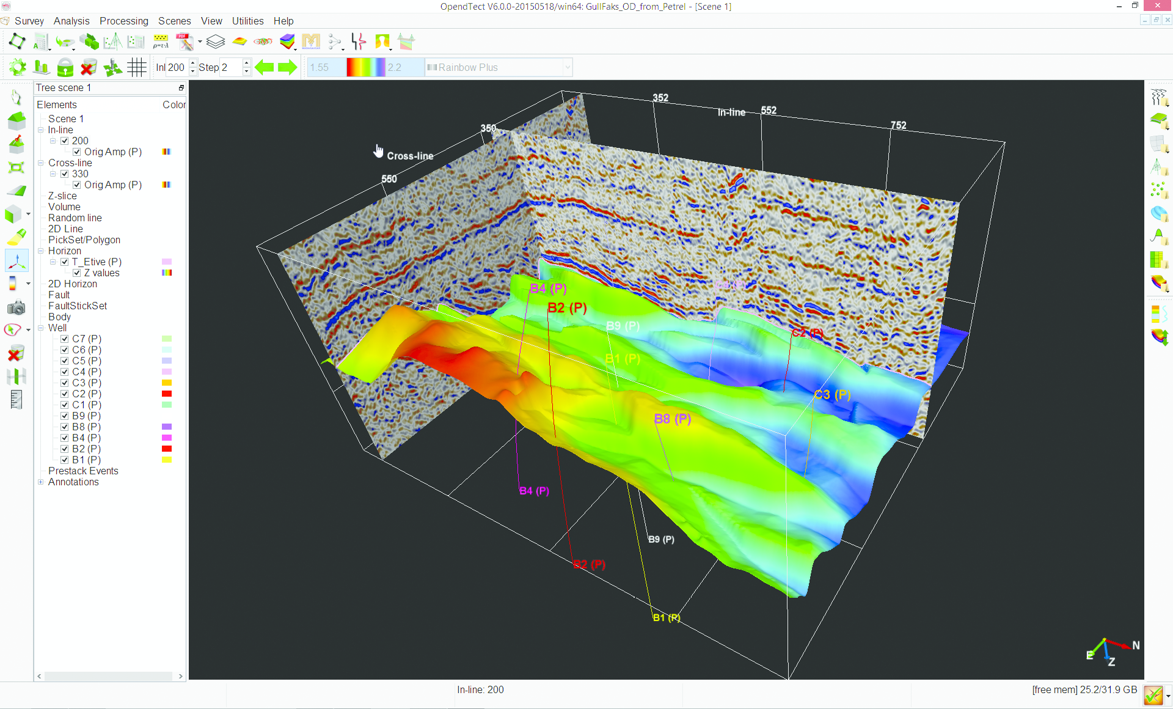Open the Processing menu

[123, 21]
